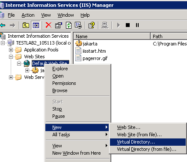Click the MMC icon beside the File menu

(x=2, y=15)
